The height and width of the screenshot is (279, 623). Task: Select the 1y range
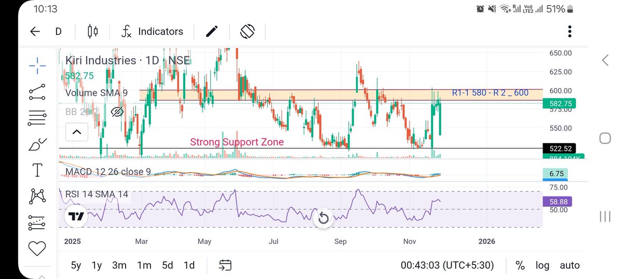tap(97, 265)
